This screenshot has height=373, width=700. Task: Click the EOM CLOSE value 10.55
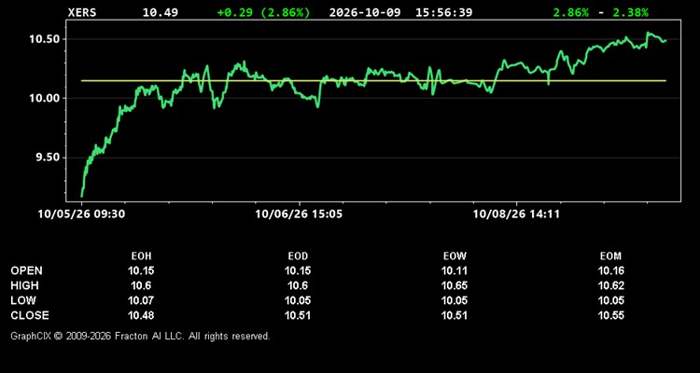click(x=610, y=315)
